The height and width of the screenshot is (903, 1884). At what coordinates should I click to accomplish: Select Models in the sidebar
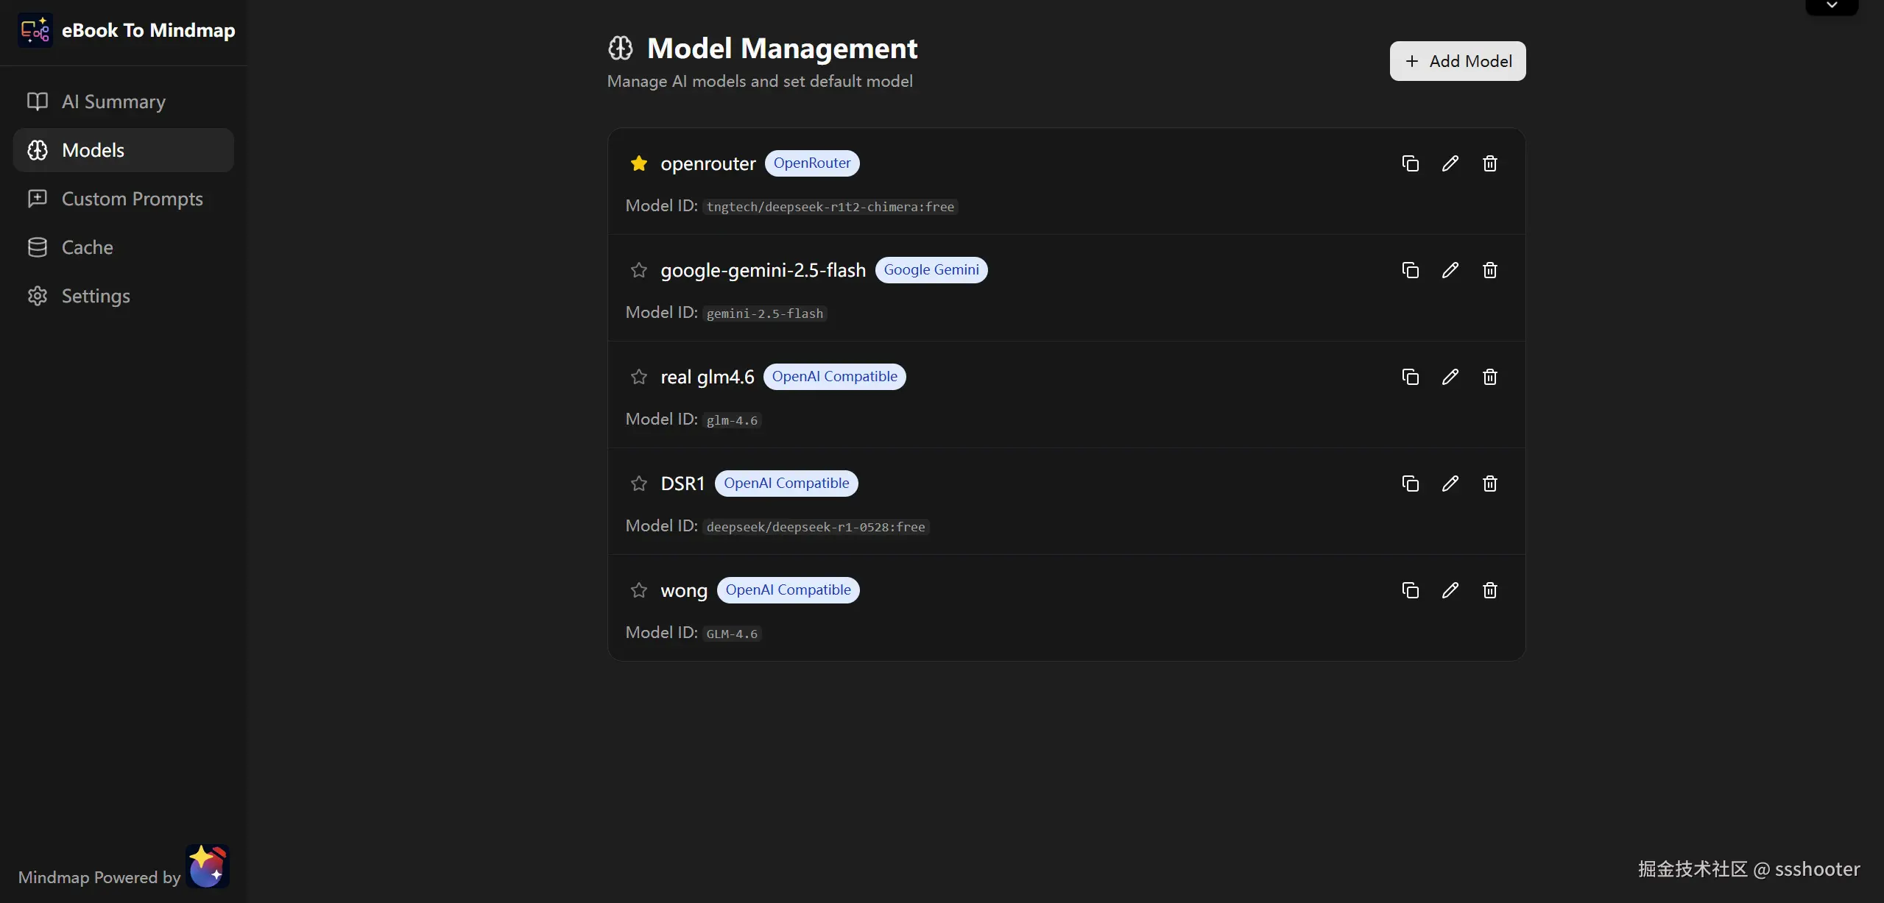click(x=93, y=149)
